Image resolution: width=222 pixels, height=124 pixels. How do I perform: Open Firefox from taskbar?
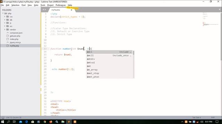[x=51, y=122]
